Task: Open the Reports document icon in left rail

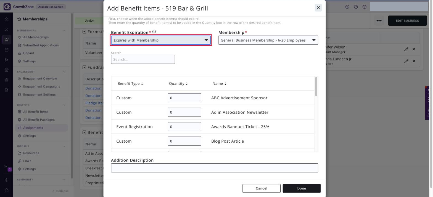Action: coord(7,90)
